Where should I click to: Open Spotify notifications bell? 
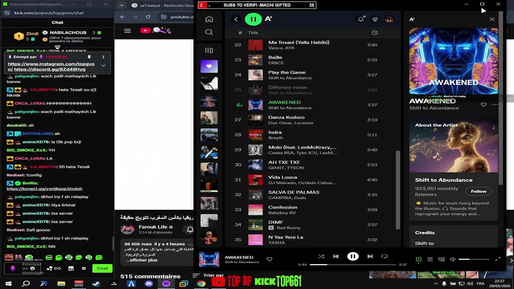click(x=361, y=19)
